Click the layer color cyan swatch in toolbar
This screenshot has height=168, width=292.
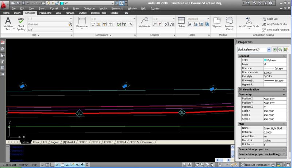(62, 3)
